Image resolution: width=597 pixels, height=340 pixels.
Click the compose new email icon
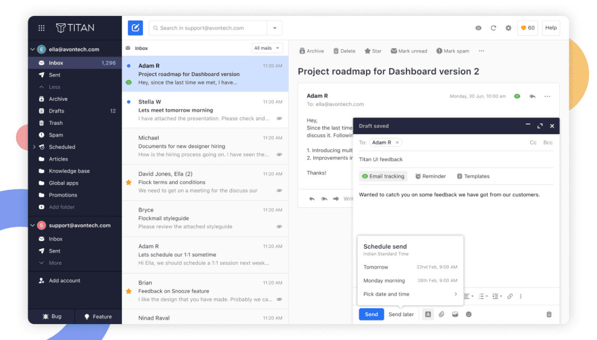pyautogui.click(x=135, y=28)
